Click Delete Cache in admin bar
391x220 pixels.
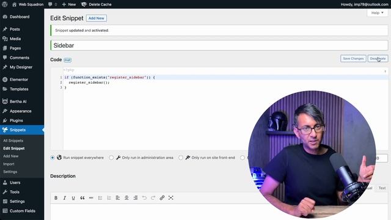tap(97, 4)
